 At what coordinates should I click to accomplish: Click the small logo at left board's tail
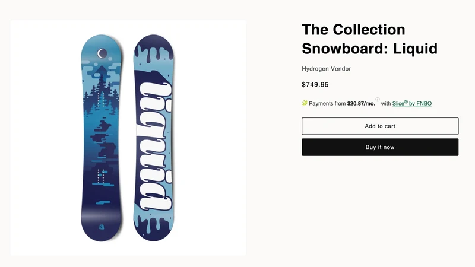pyautogui.click(x=102, y=227)
